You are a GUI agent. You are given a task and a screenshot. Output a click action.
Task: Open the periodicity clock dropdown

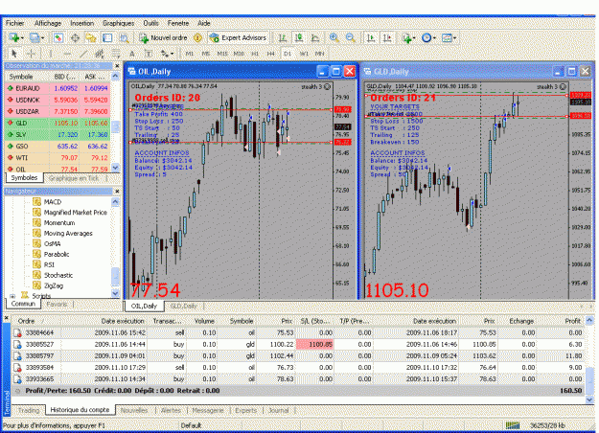click(428, 37)
